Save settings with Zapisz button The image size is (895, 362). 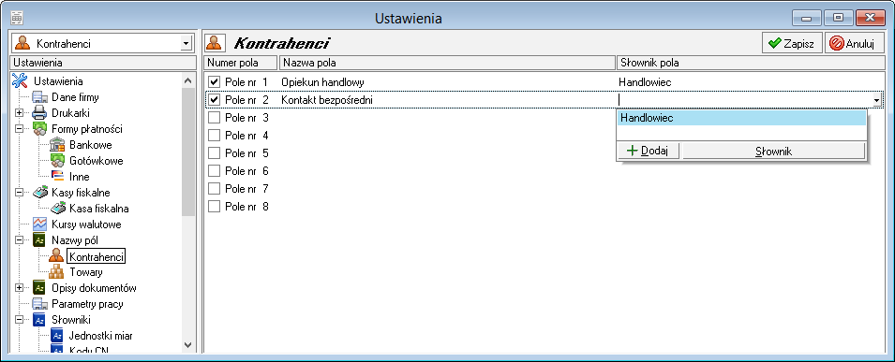[x=792, y=43]
